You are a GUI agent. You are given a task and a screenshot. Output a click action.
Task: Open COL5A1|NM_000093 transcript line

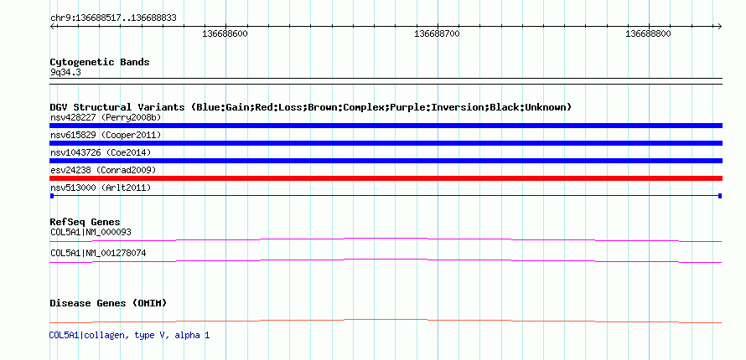coord(386,239)
